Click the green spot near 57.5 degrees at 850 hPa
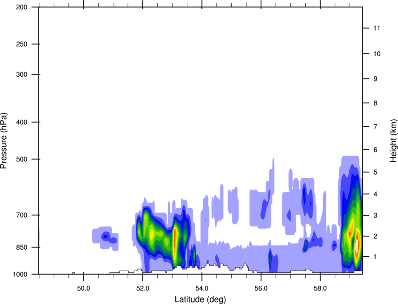 [306, 245]
